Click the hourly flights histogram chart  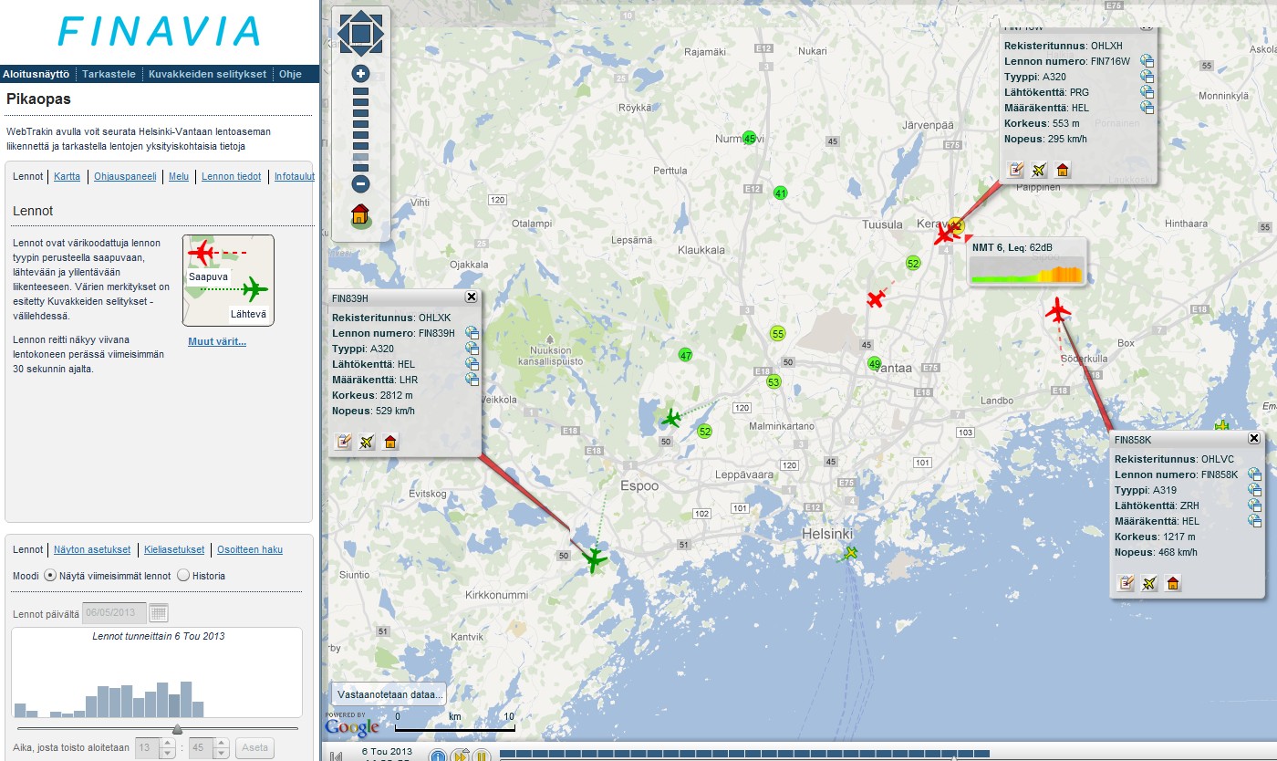tap(157, 673)
